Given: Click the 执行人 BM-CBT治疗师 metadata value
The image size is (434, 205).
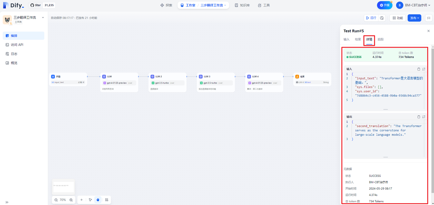Looking at the screenshot, I should [x=378, y=182].
